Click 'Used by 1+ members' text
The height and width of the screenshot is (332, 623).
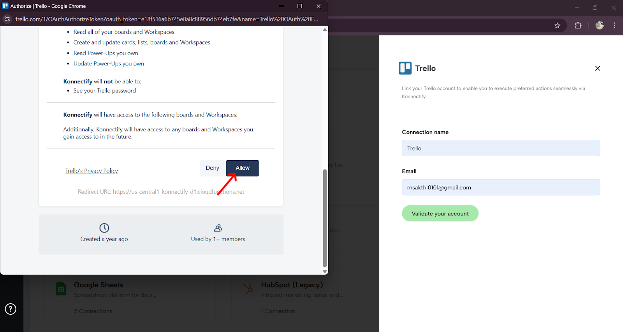[x=218, y=239]
